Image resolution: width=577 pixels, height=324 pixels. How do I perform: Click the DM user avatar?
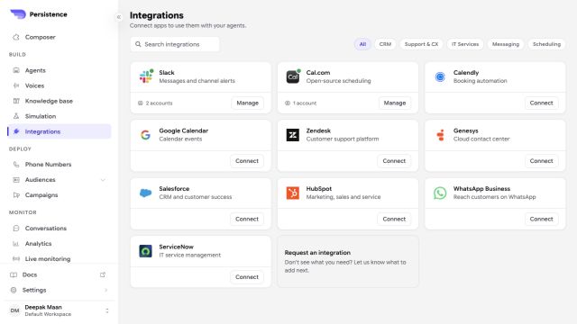coord(14,310)
